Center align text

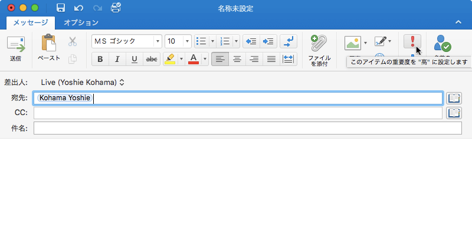pos(237,59)
